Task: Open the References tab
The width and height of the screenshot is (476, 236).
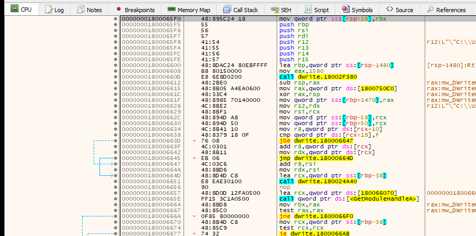Action: [x=446, y=10]
